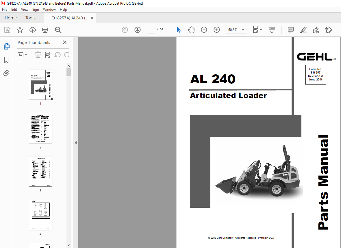The width and height of the screenshot is (341, 248).
Task: Delete selected page with trash icon
Action: 38,55
